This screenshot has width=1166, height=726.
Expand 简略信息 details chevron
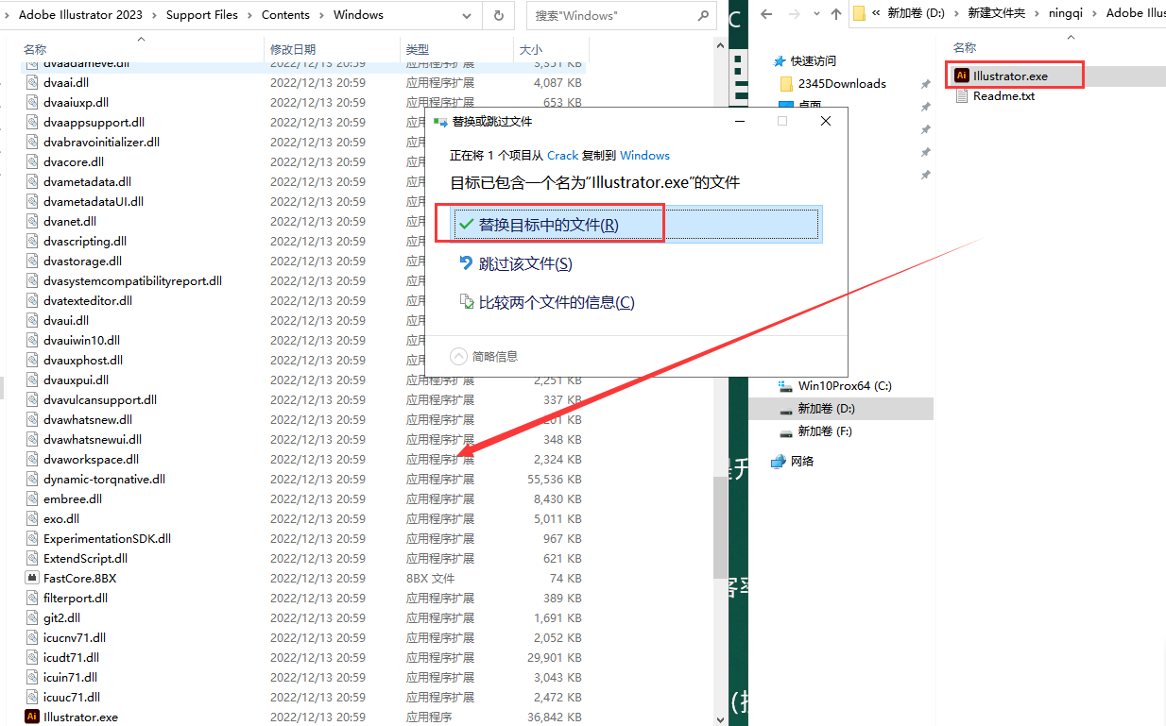459,356
